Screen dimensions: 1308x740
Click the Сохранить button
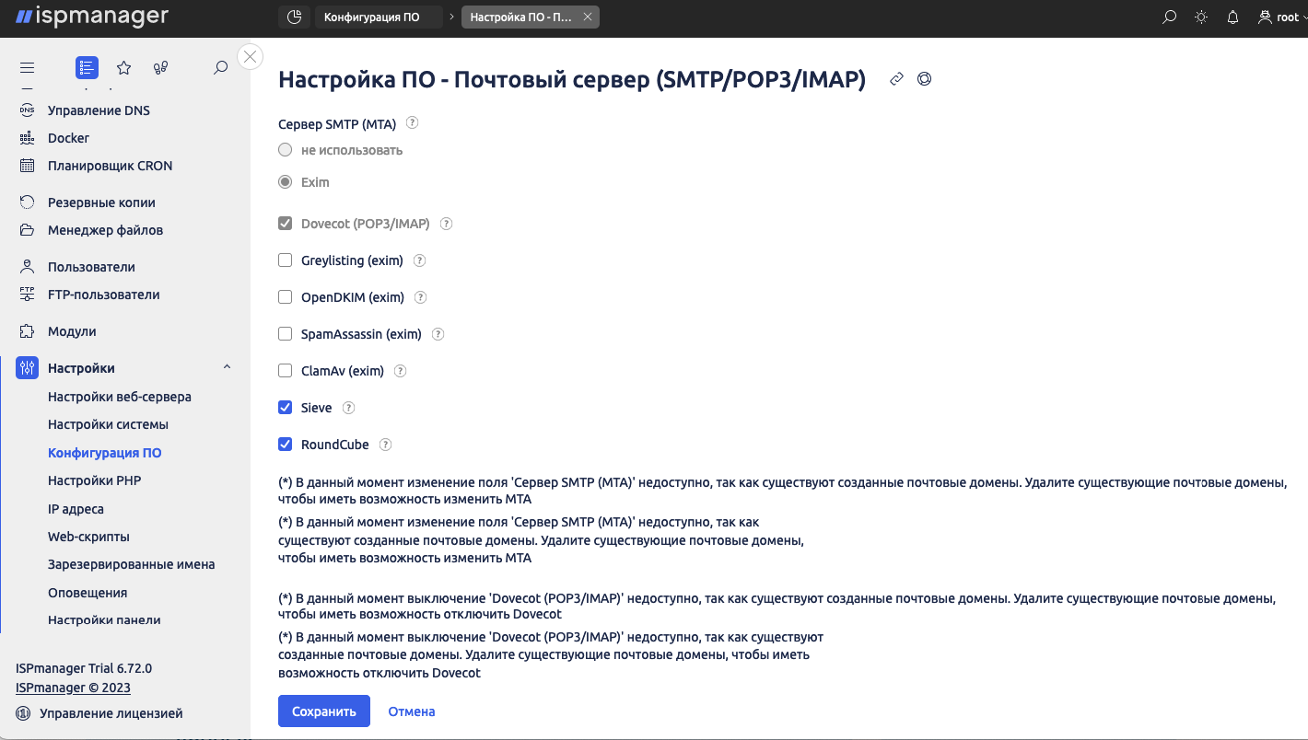(324, 711)
